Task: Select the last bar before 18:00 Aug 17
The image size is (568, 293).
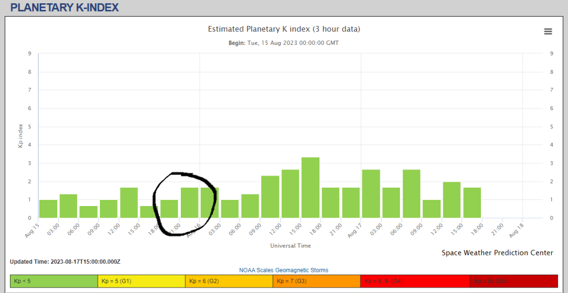Action: point(472,203)
